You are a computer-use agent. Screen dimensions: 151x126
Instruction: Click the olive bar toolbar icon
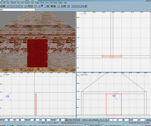65,6
